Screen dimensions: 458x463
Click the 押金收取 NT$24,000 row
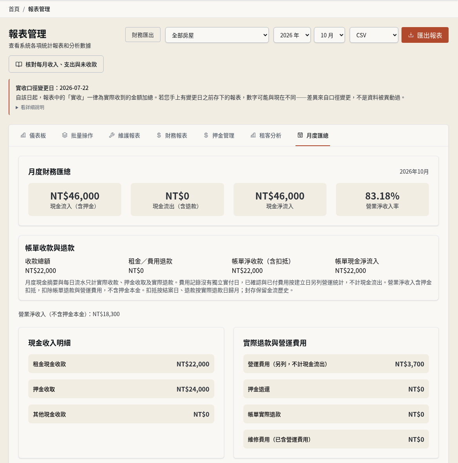tap(121, 389)
